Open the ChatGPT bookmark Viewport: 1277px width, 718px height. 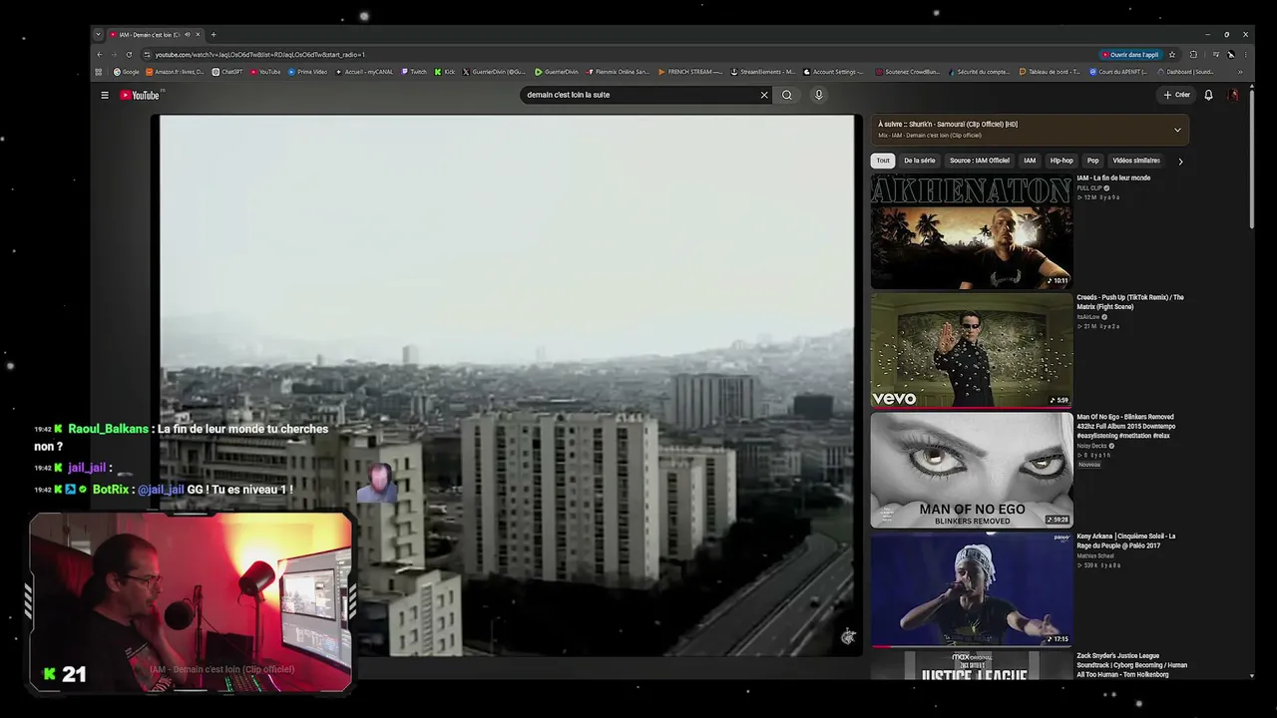(x=227, y=72)
